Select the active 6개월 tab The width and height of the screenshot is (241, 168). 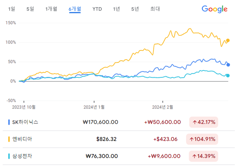[75, 9]
